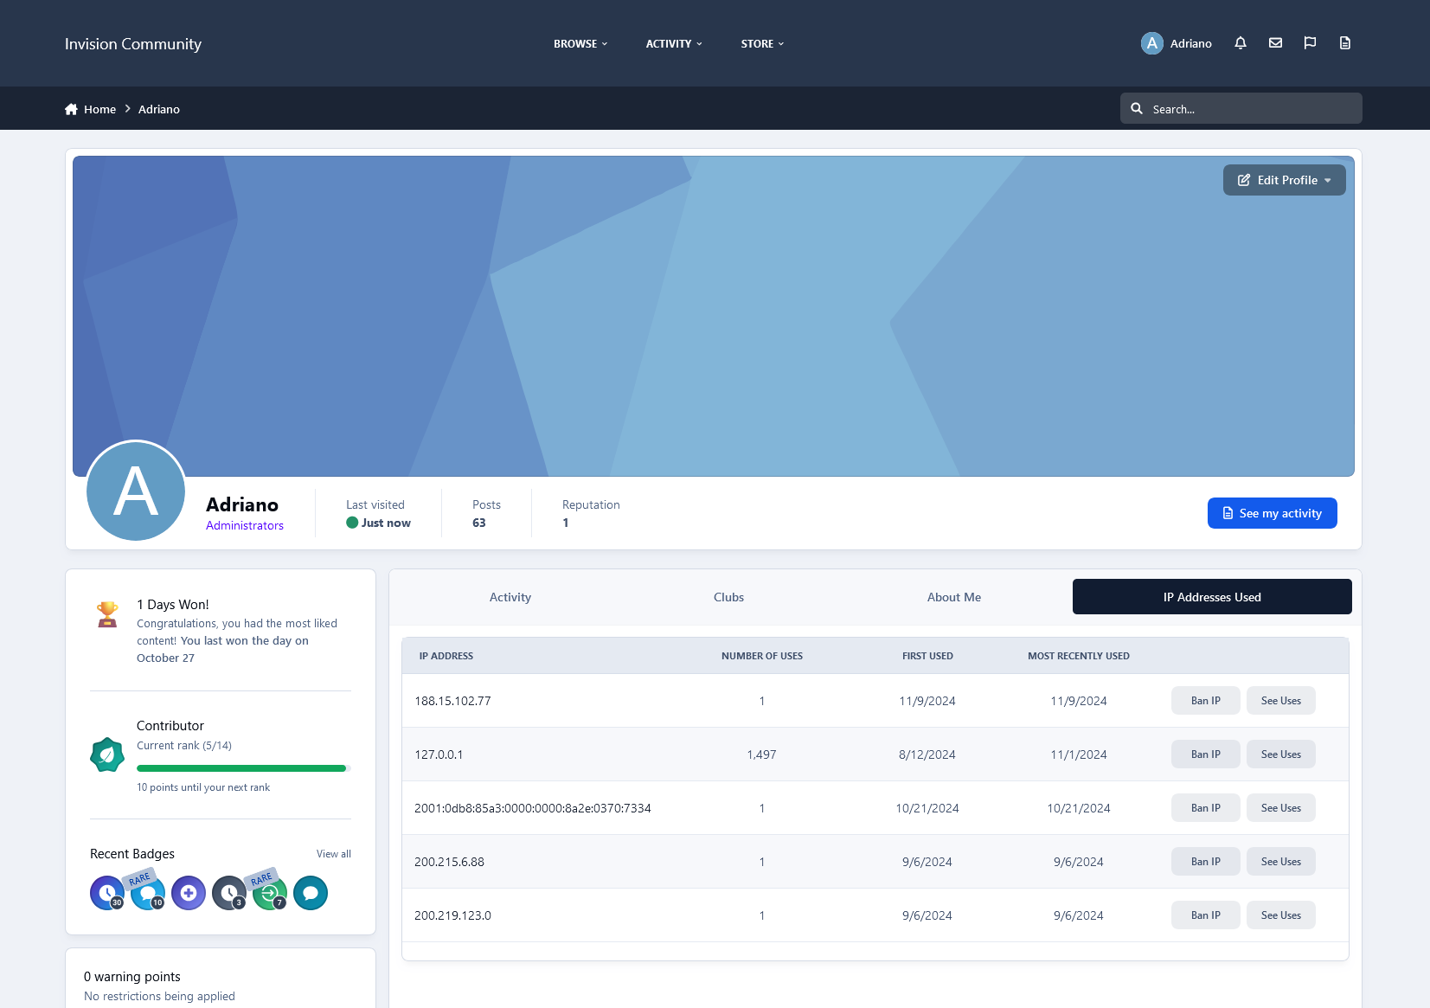Image resolution: width=1430 pixels, height=1008 pixels.
Task: Click the reports flag icon
Action: point(1310,43)
